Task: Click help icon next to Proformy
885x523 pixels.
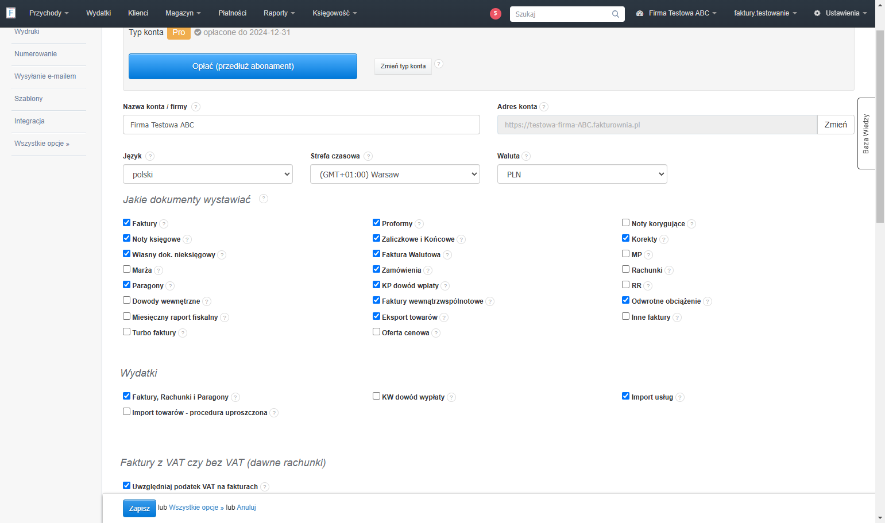Action: click(419, 224)
